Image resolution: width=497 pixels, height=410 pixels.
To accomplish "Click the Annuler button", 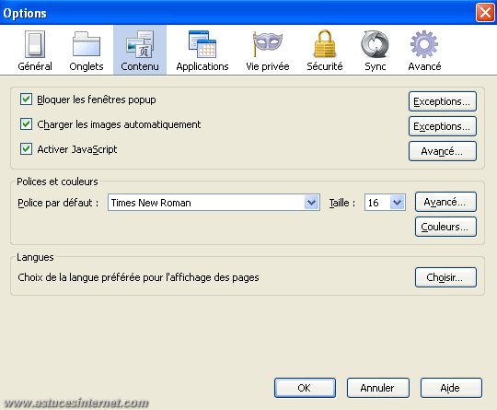I will pos(378,388).
